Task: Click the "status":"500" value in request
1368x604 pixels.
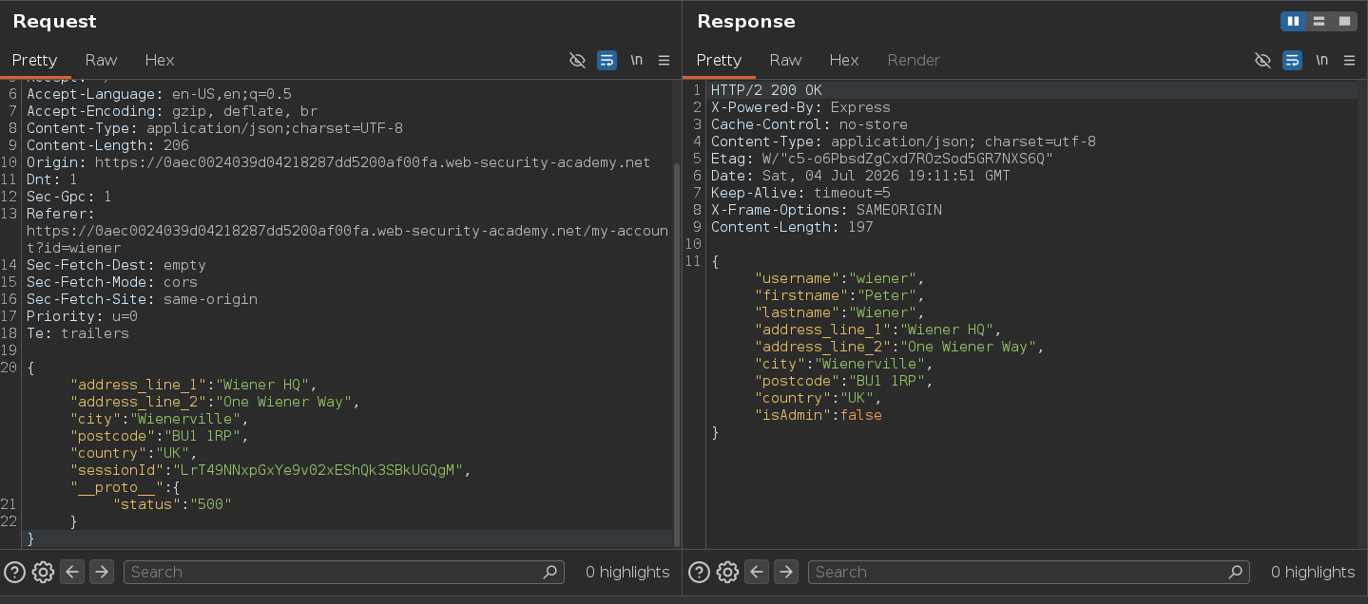Action: click(173, 504)
